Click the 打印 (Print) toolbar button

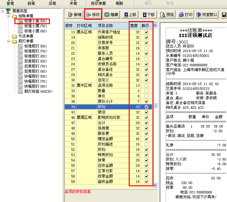186,14
